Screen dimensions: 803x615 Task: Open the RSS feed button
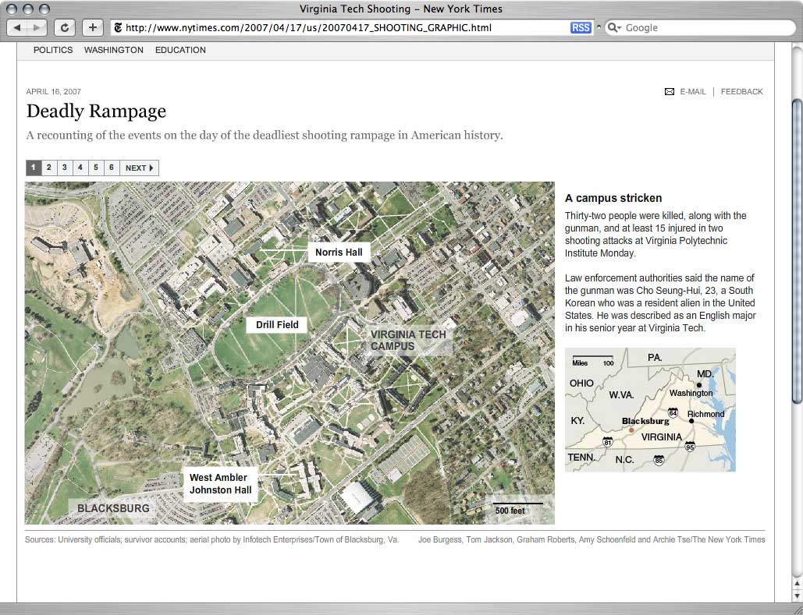tap(581, 27)
